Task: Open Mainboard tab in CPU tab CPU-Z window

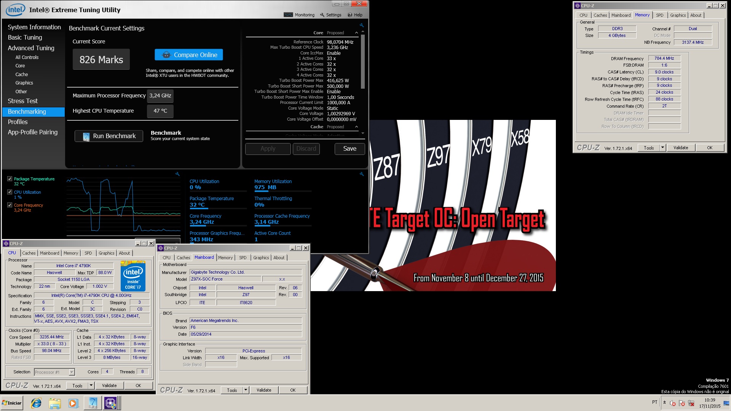Action: (49, 253)
